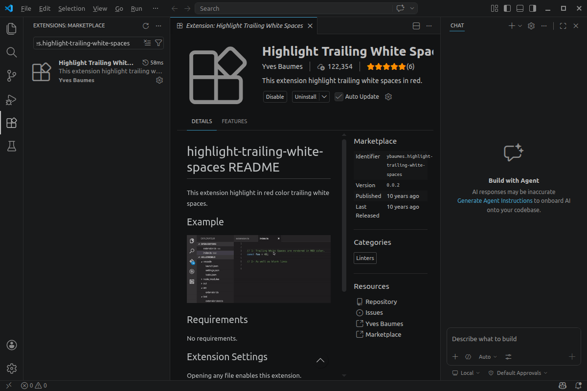Viewport: 587px width, 391px height.
Task: Open Copilot chat icon in title bar
Action: click(400, 8)
